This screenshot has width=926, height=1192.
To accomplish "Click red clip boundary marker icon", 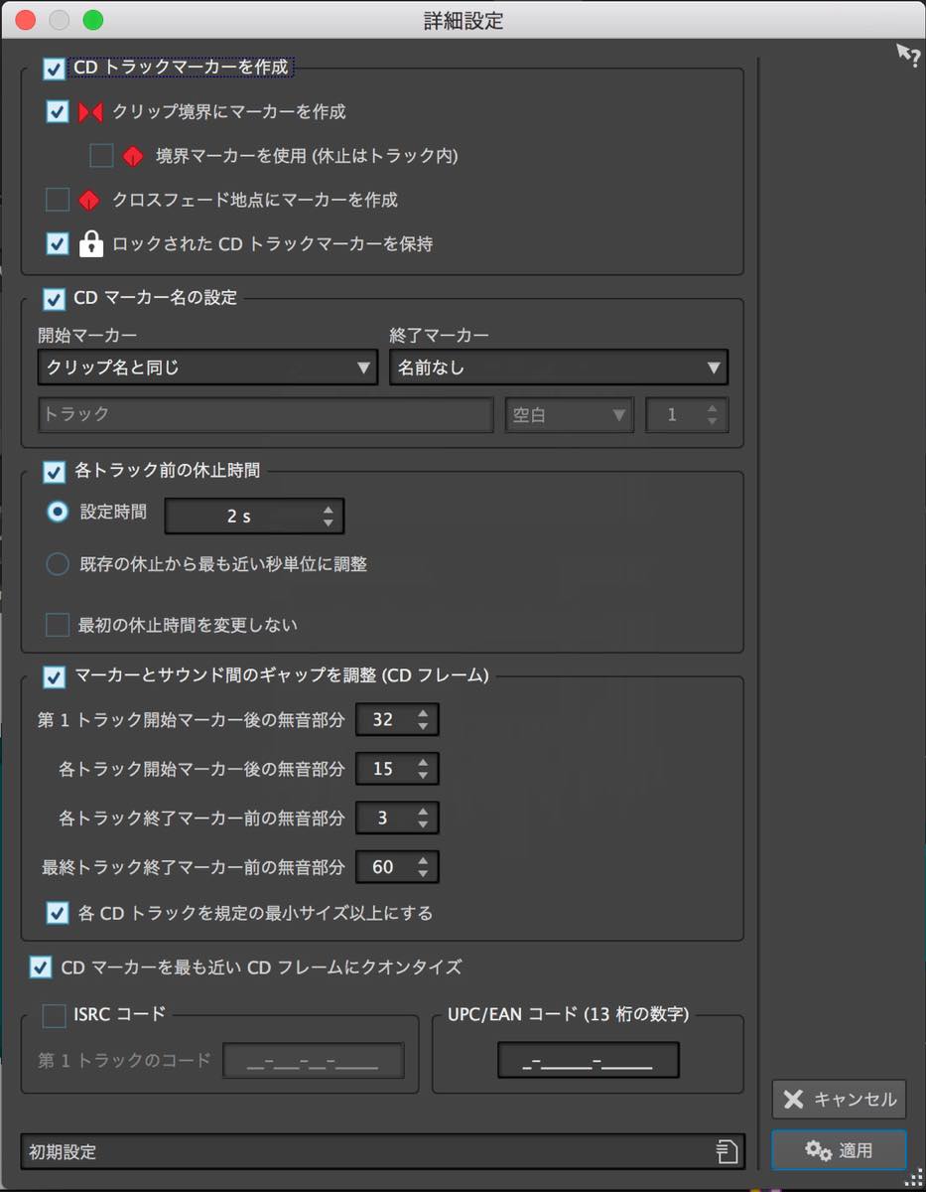I will [90, 112].
